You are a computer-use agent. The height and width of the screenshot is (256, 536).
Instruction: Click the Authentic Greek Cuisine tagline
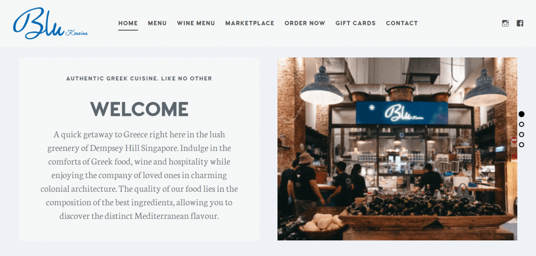(139, 78)
